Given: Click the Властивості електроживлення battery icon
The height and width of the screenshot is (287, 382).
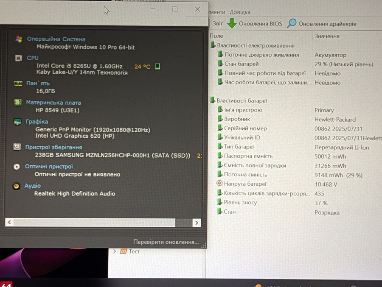Looking at the screenshot, I should [213, 45].
